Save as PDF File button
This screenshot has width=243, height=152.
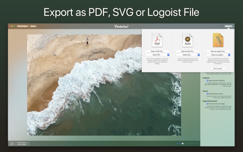tap(157, 51)
